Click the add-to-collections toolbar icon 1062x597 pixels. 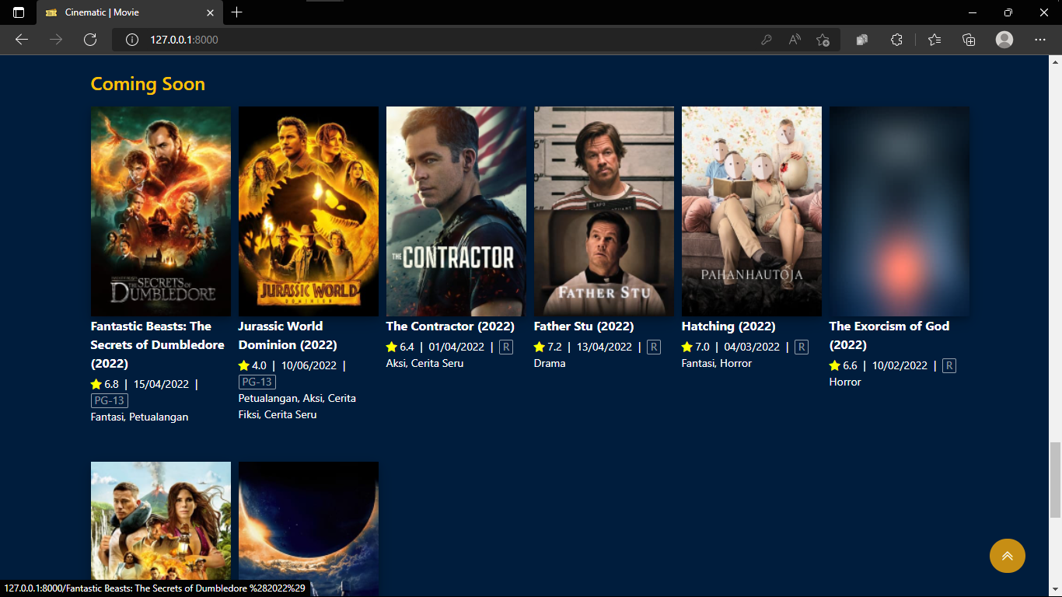(x=969, y=40)
